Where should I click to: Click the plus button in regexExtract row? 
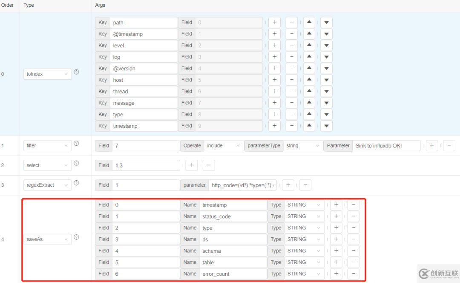tap(288, 185)
